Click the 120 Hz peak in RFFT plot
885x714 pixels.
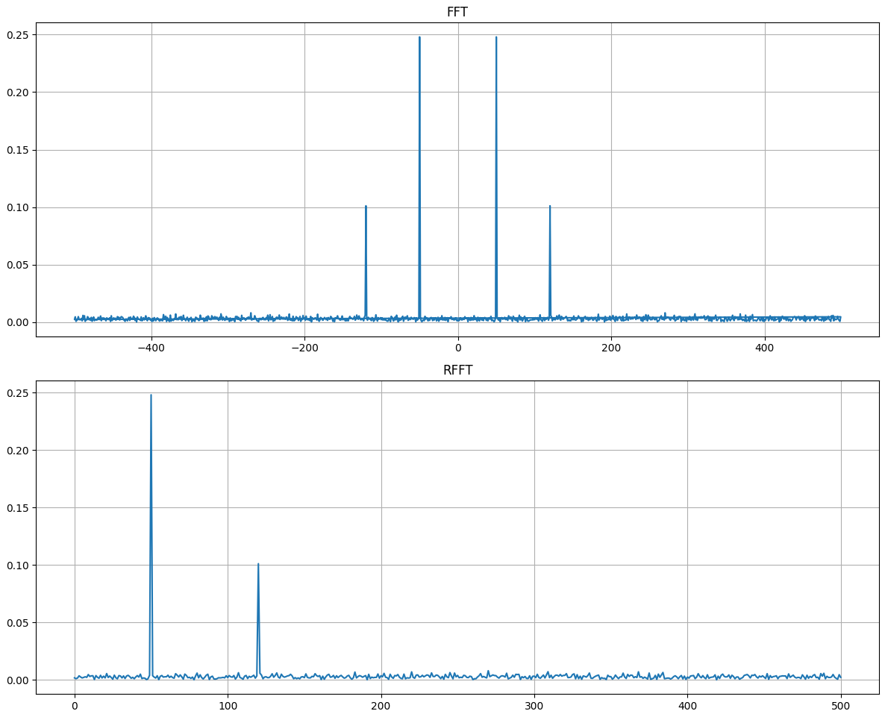pyautogui.click(x=258, y=565)
